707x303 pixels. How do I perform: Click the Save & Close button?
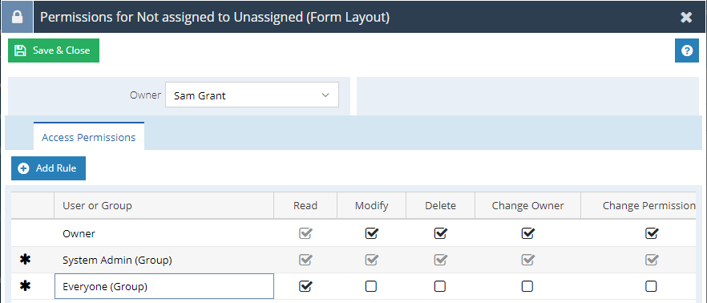coord(54,50)
